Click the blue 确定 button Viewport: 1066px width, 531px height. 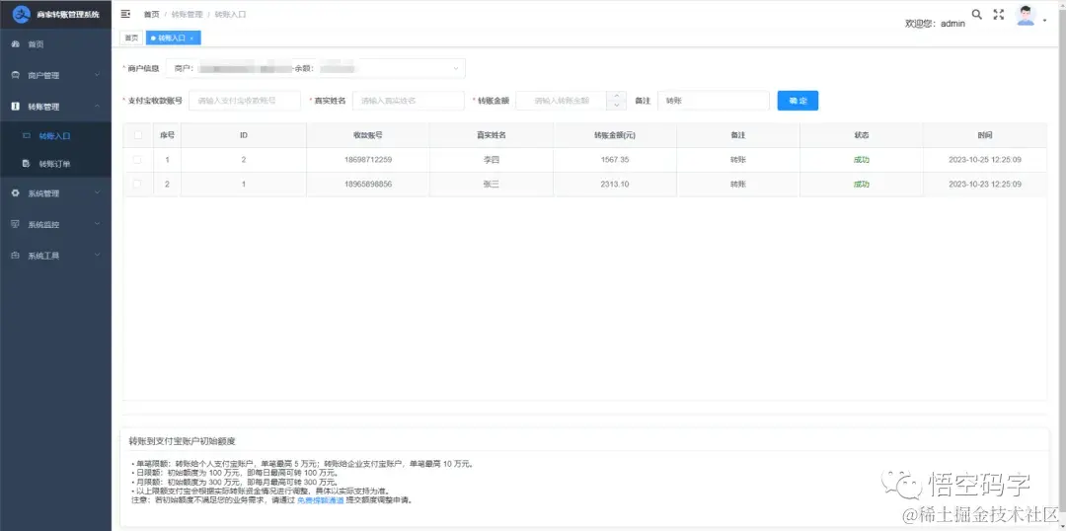pos(799,101)
